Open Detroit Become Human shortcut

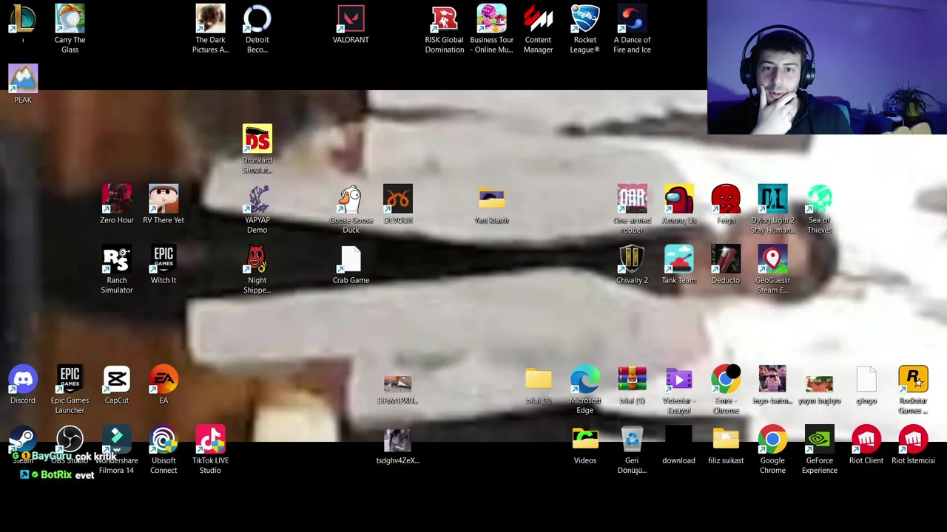tap(257, 28)
